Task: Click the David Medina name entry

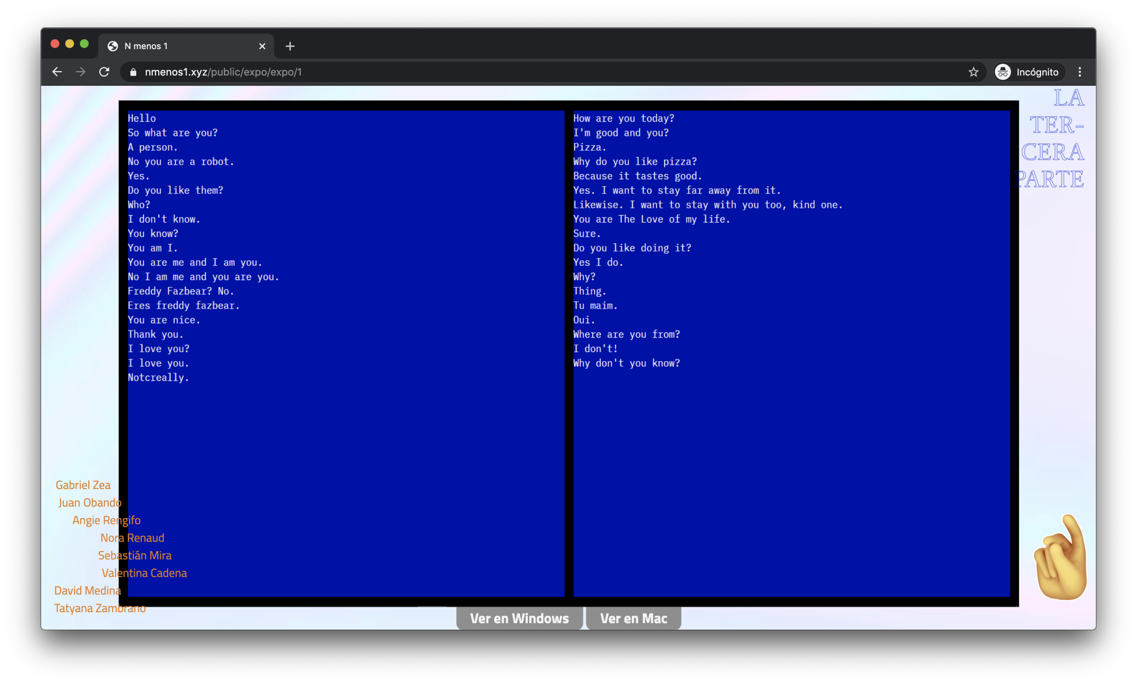Action: coord(87,591)
